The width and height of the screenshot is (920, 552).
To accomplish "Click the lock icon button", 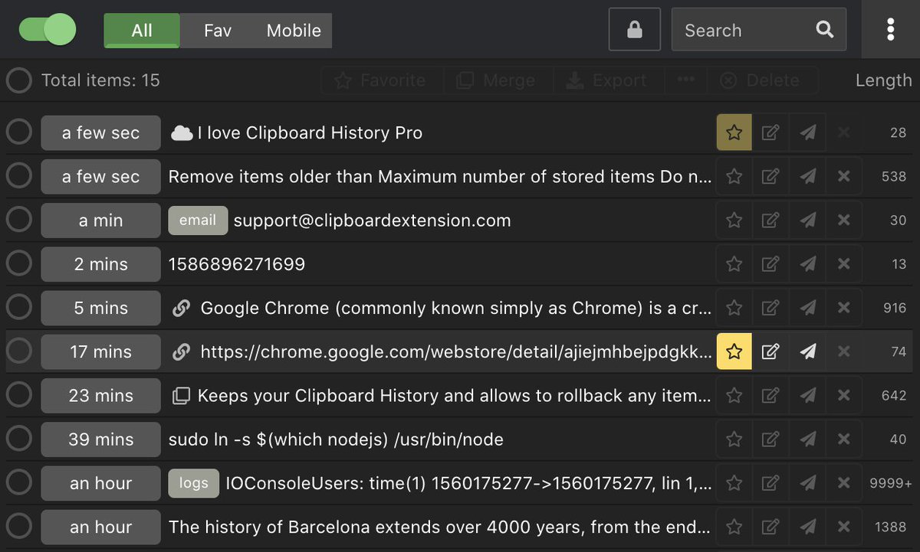I will pos(634,30).
